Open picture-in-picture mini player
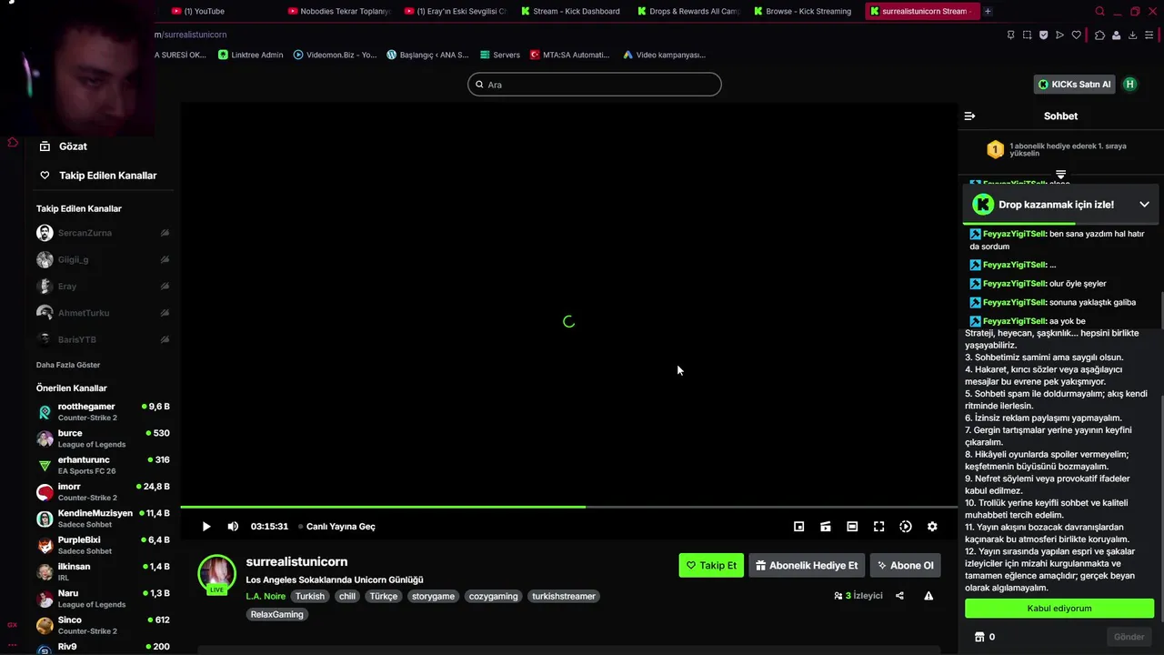Image resolution: width=1164 pixels, height=655 pixels. [x=798, y=527]
